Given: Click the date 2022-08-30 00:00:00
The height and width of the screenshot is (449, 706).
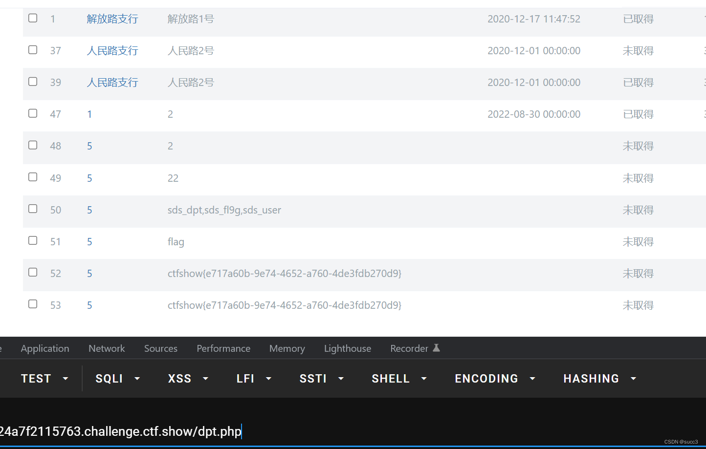Looking at the screenshot, I should coord(534,114).
